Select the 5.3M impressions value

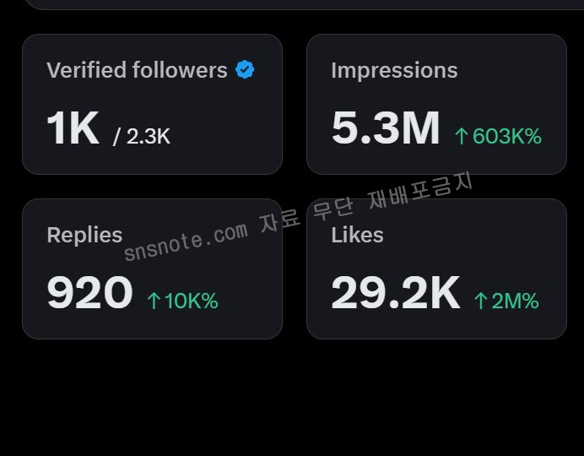[x=386, y=128]
